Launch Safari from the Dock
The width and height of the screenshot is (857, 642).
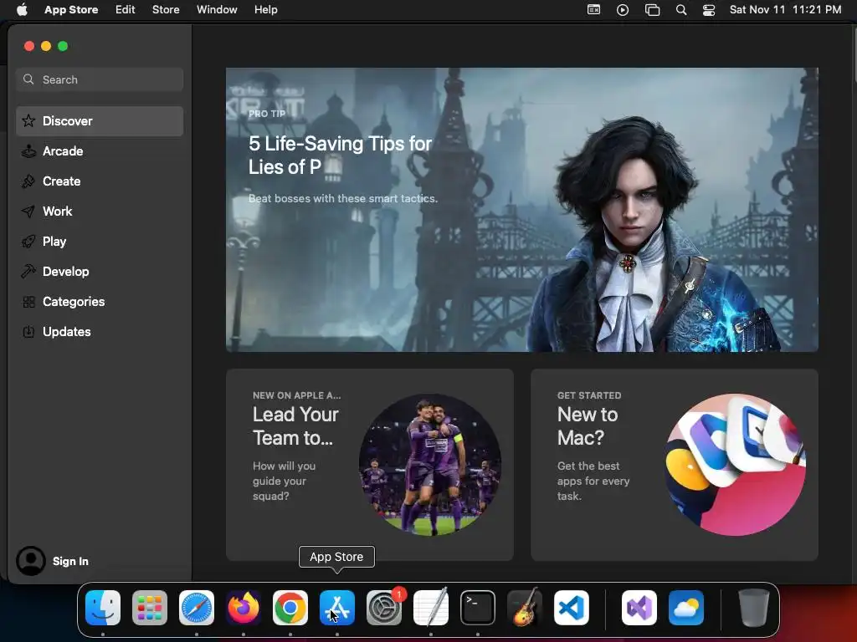(x=197, y=608)
